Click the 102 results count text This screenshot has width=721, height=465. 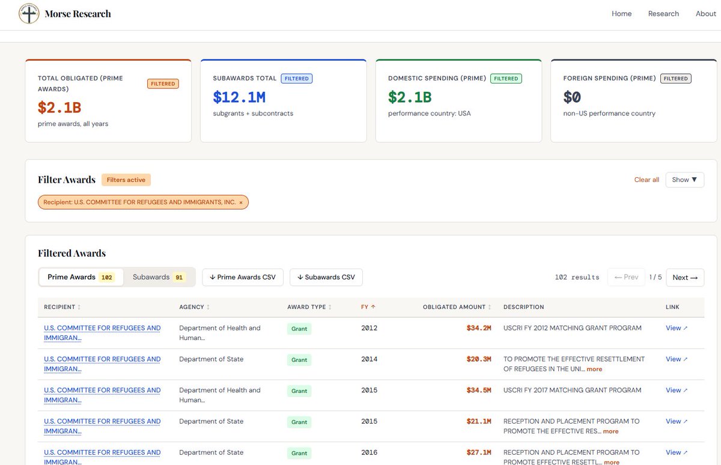[x=577, y=278]
